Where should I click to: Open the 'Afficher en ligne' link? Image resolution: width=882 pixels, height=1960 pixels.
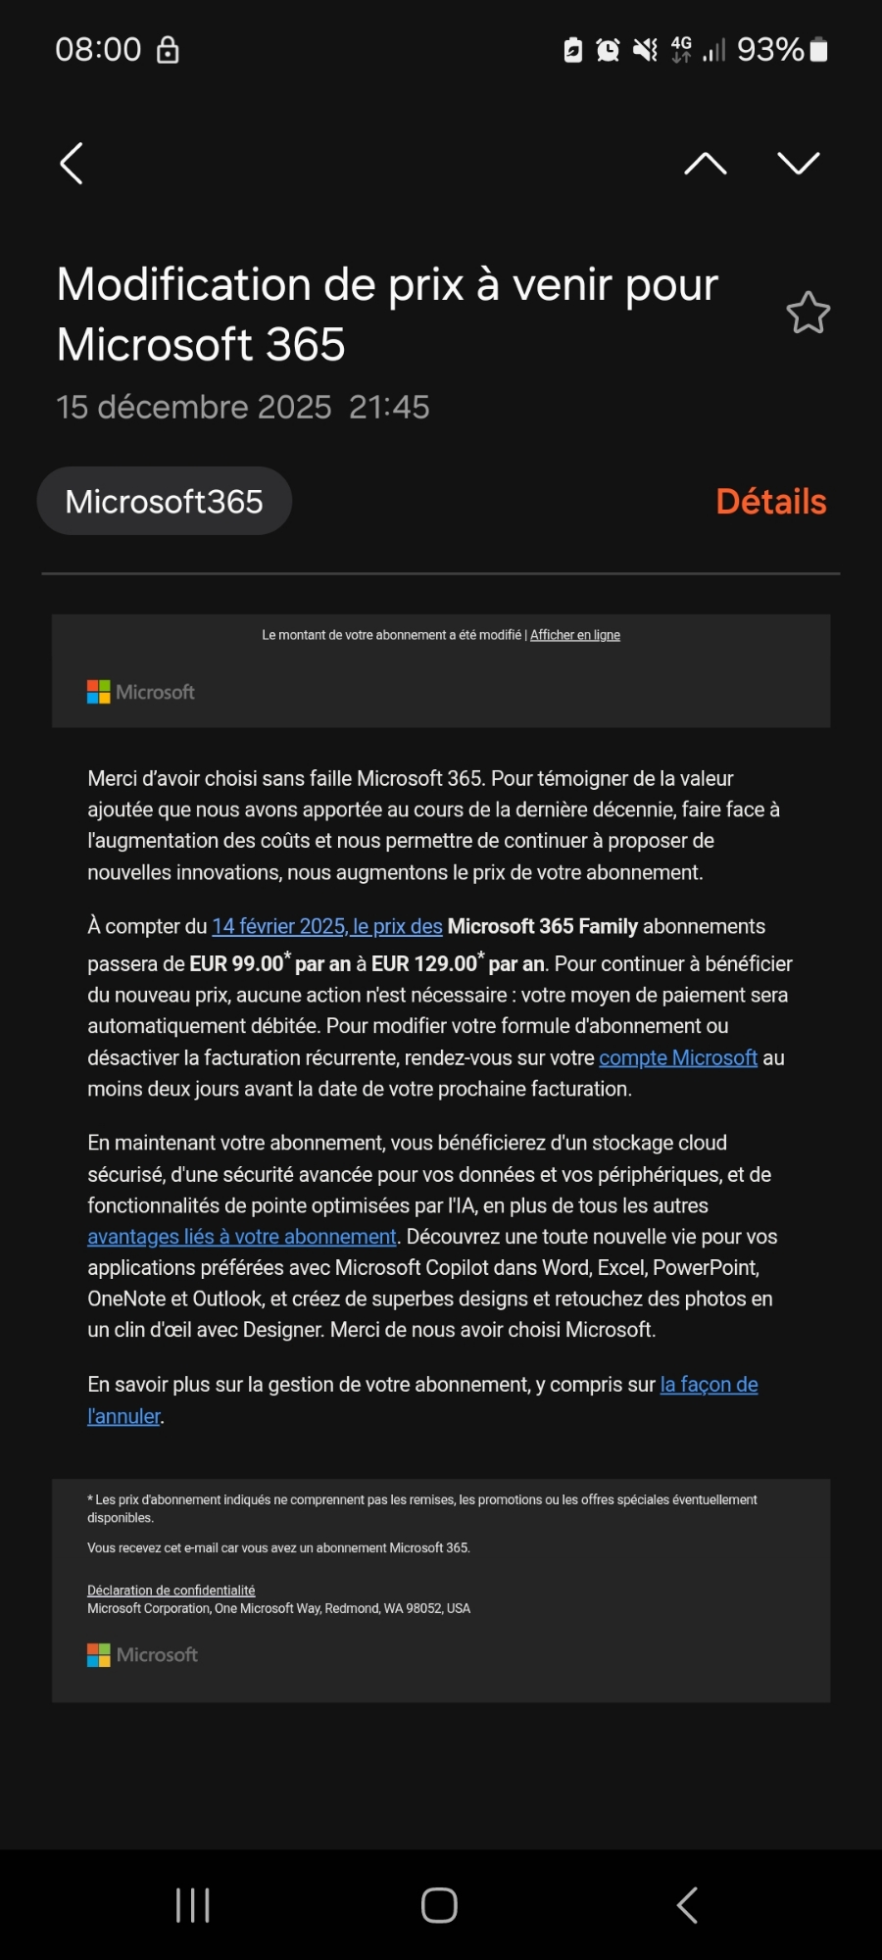tap(575, 635)
